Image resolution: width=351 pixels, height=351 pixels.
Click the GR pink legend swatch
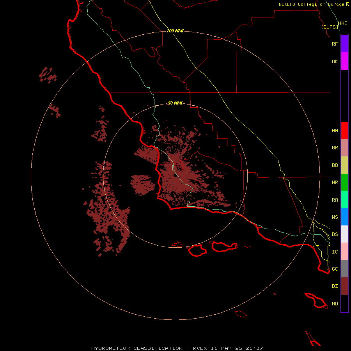344,148
